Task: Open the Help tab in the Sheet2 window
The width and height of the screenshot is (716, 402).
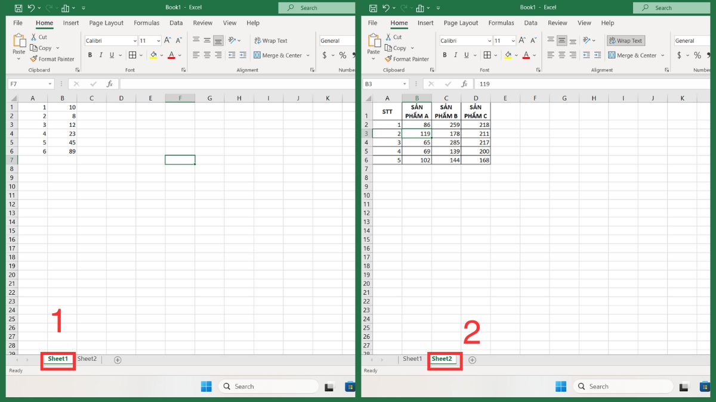Action: click(x=607, y=23)
